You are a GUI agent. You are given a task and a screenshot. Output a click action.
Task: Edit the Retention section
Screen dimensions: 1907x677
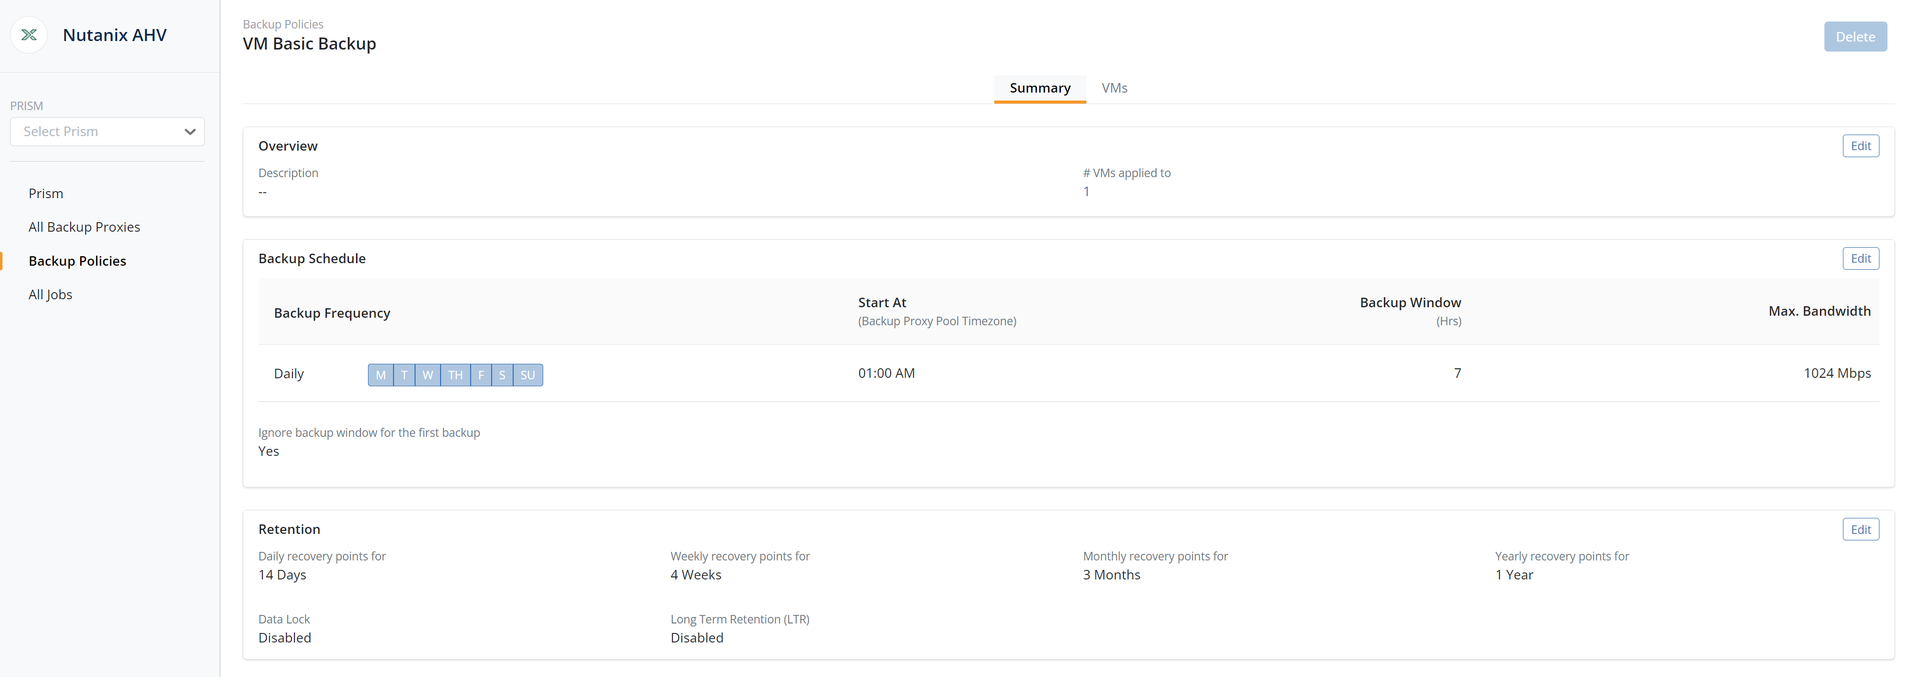tap(1859, 529)
